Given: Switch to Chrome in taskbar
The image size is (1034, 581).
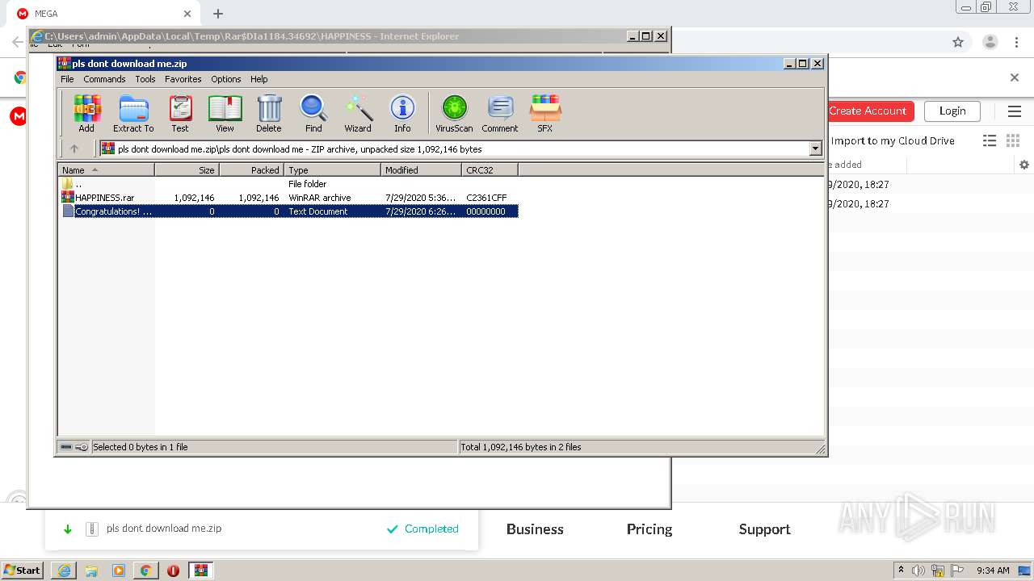Looking at the screenshot, I should [146, 571].
